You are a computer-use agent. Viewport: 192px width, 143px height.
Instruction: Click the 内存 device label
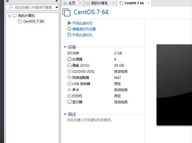click(x=76, y=53)
